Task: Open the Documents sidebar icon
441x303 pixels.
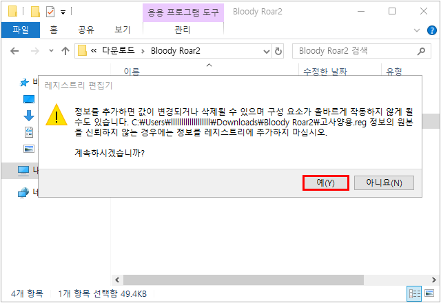Action: tap(29, 132)
